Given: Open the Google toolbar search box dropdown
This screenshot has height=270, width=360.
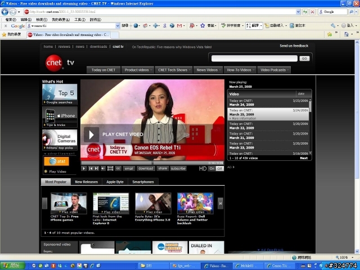Looking at the screenshot, I should coord(118,26).
